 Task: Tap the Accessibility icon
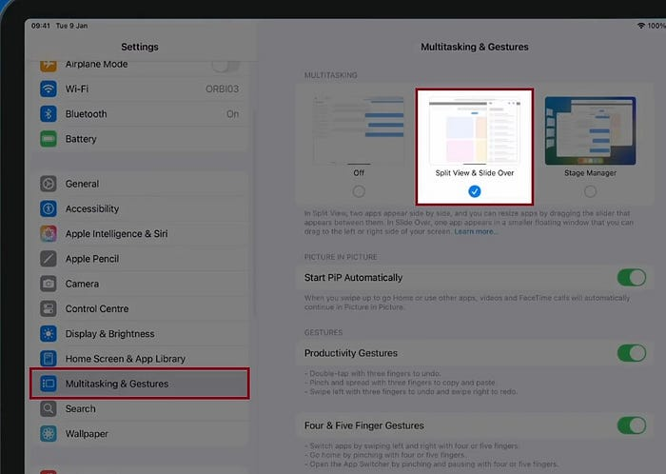click(x=49, y=208)
